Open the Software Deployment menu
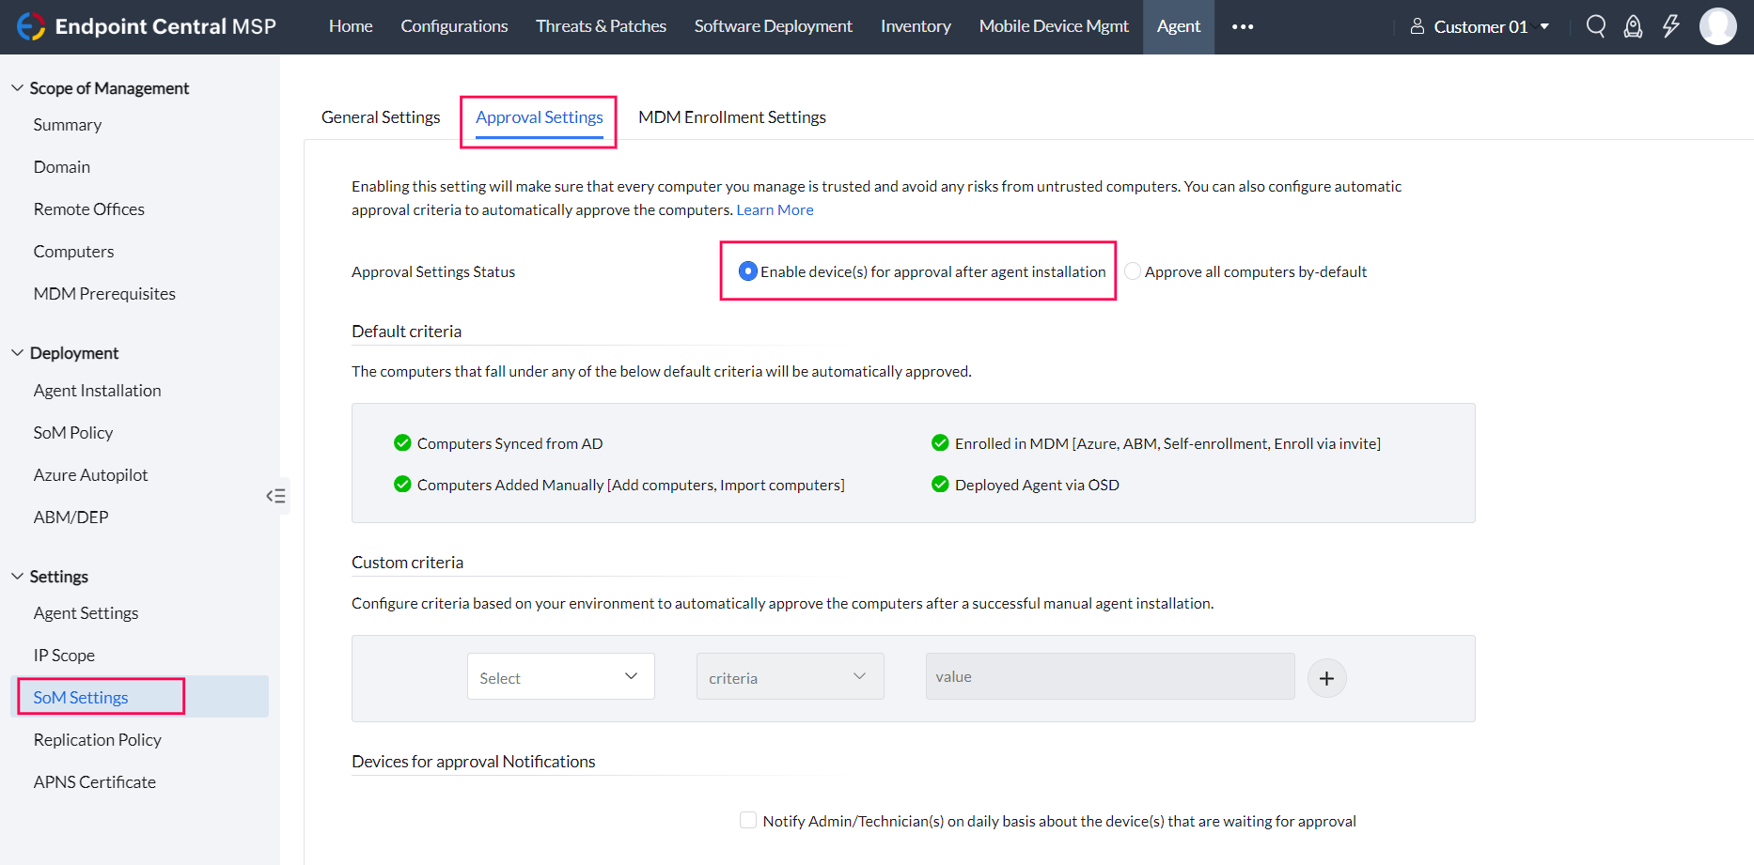Viewport: 1754px width, 865px height. click(x=774, y=26)
